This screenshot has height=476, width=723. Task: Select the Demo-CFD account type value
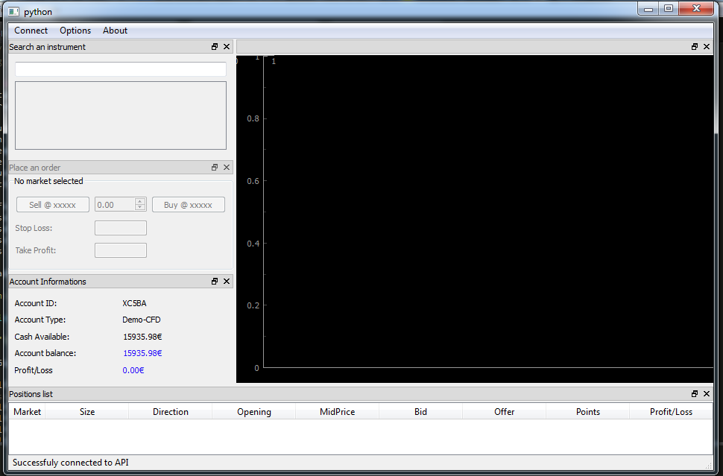(x=141, y=320)
